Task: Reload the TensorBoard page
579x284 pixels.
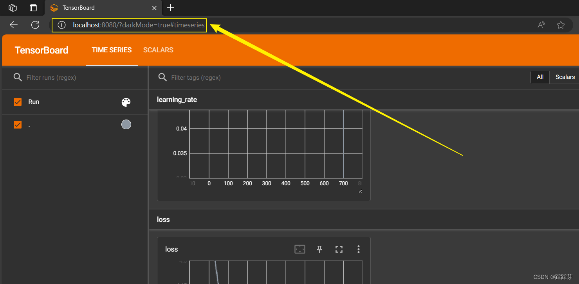Action: tap(35, 25)
